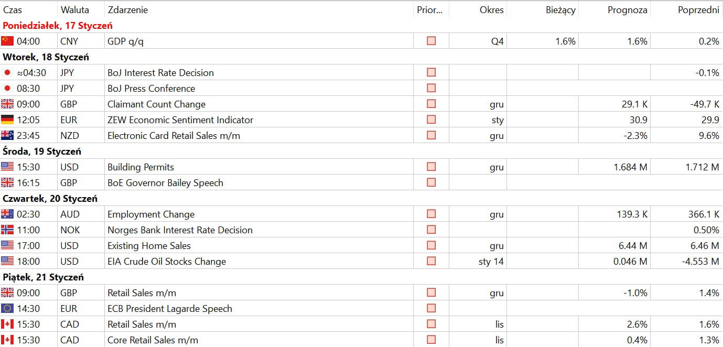
Task: Click the Japan flag for BoJ Press Conference
Action: click(7, 88)
